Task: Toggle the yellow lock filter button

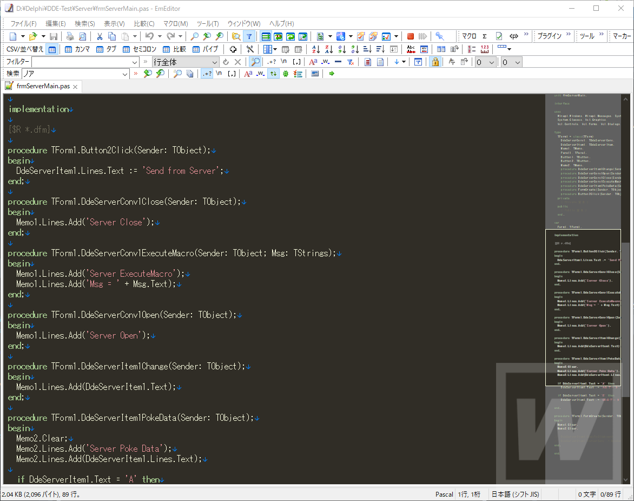Action: pos(435,62)
